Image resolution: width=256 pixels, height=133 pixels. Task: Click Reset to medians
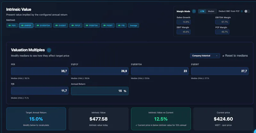[x=235, y=56]
